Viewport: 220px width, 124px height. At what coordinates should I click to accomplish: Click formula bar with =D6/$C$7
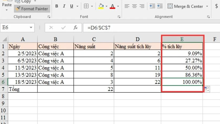click(152, 28)
